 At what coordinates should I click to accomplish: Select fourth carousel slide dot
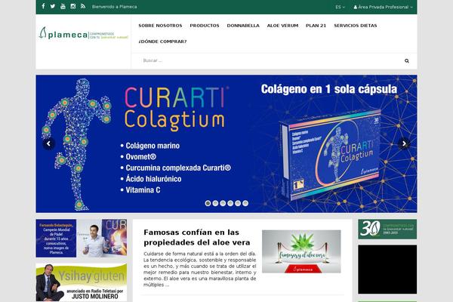[x=230, y=203]
